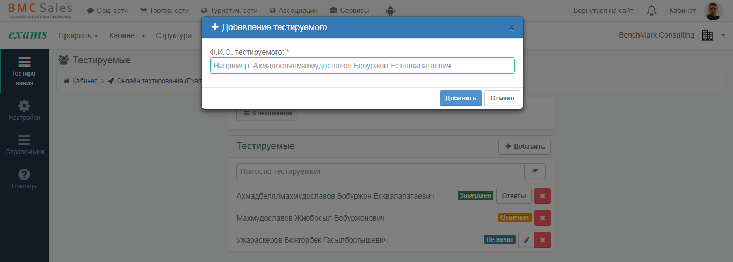Screen dimensions: 733x262
Task: Open Торгов. сети in top menu
Action: pyautogui.click(x=164, y=11)
